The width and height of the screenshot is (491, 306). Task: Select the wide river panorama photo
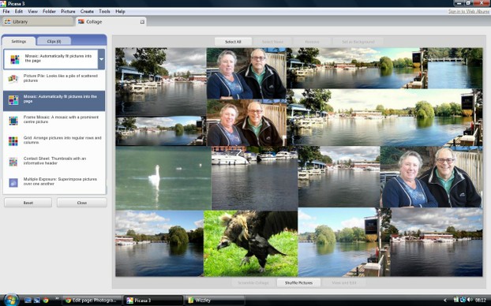click(x=384, y=118)
